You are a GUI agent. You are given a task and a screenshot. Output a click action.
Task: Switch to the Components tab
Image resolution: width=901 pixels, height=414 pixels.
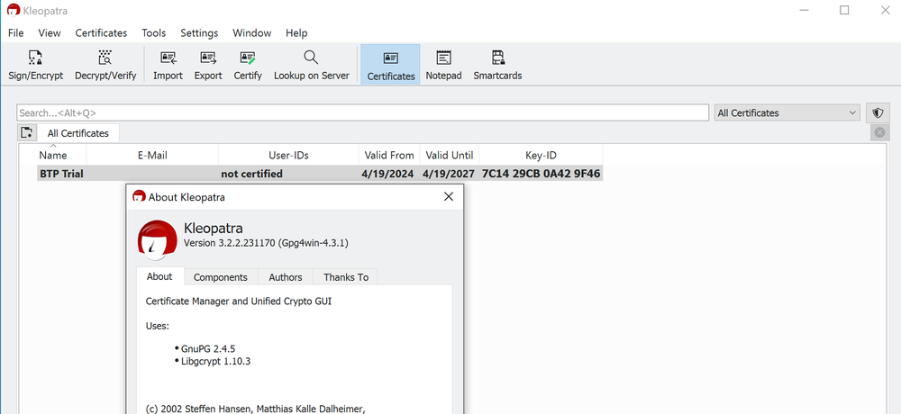click(221, 277)
